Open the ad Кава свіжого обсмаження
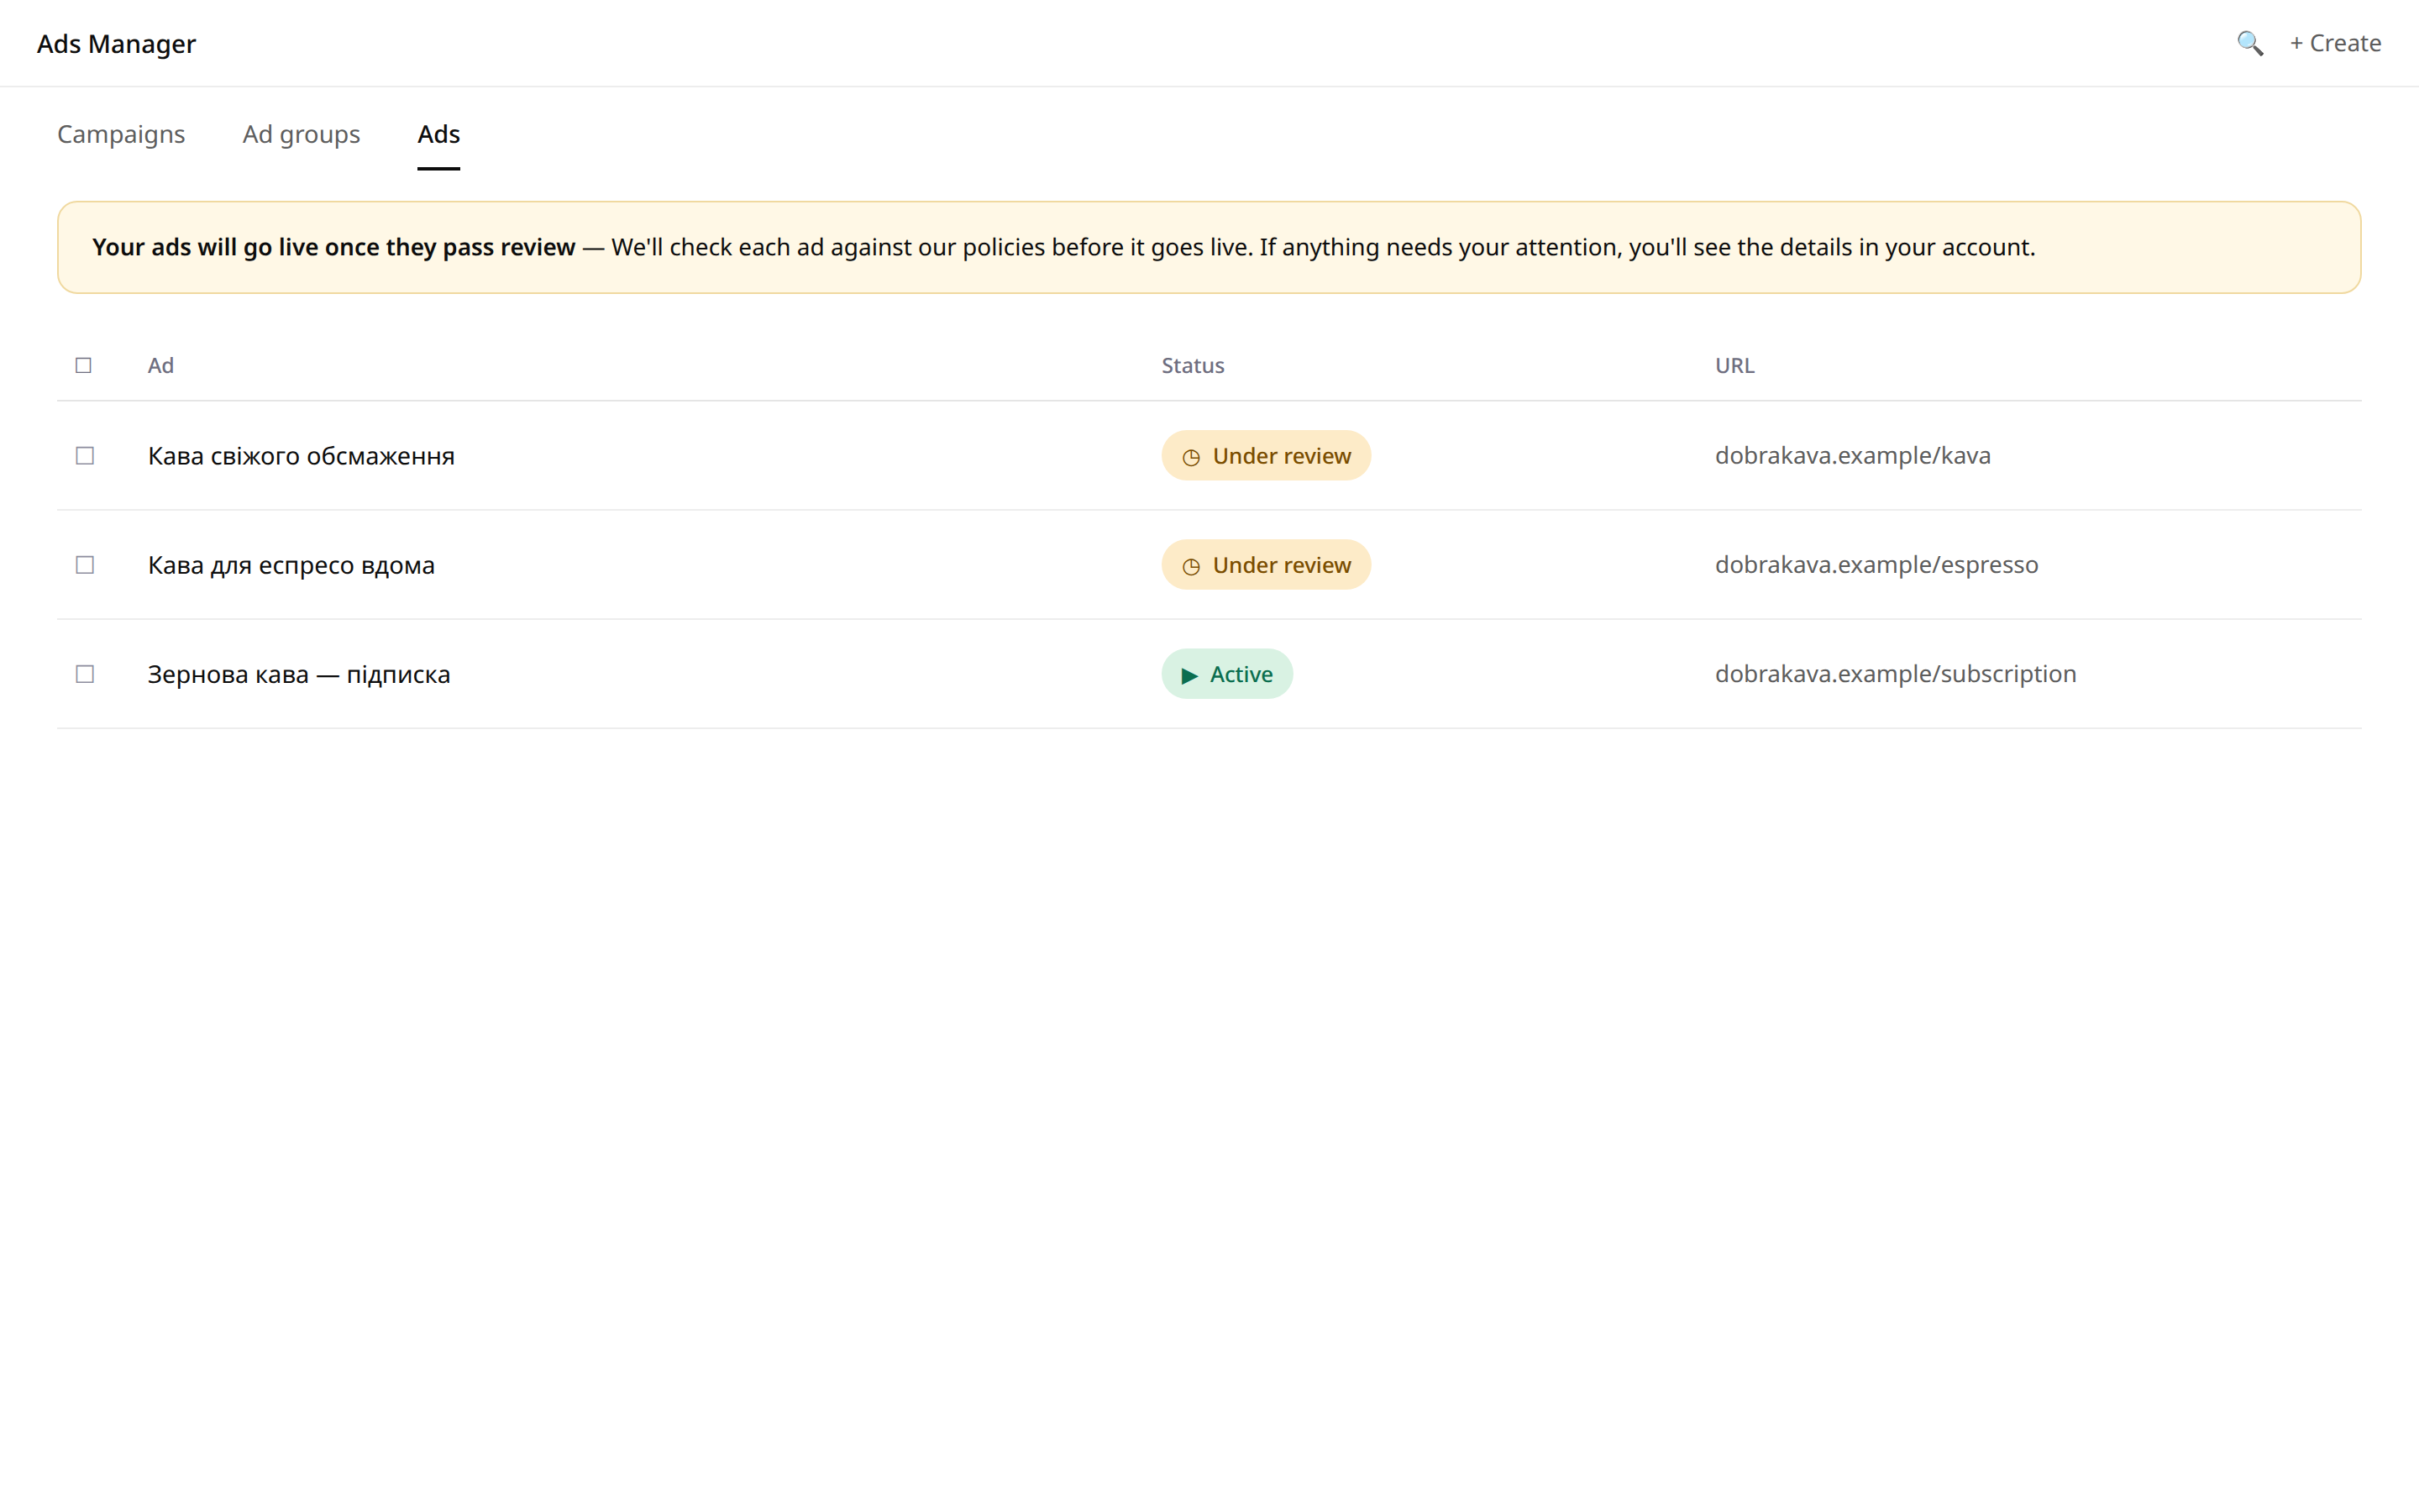This screenshot has height=1512, width=2419. (x=301, y=456)
